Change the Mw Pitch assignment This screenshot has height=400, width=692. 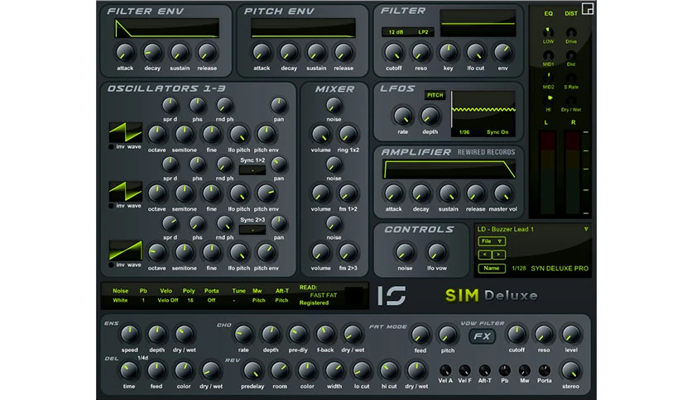click(x=258, y=301)
